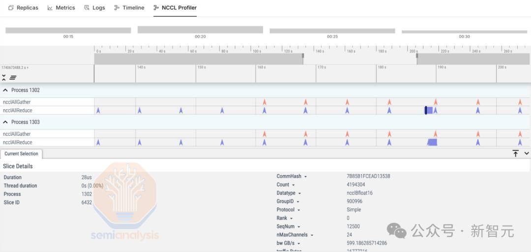Open the Protocol dropdown arrow
531x252 pixels.
tap(299, 210)
